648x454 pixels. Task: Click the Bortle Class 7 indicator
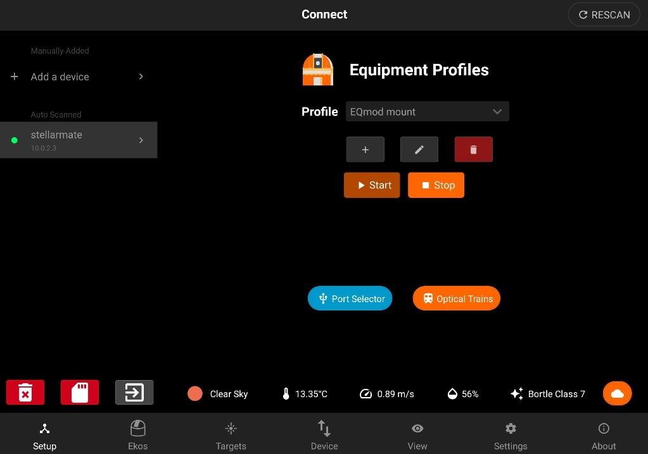(556, 394)
